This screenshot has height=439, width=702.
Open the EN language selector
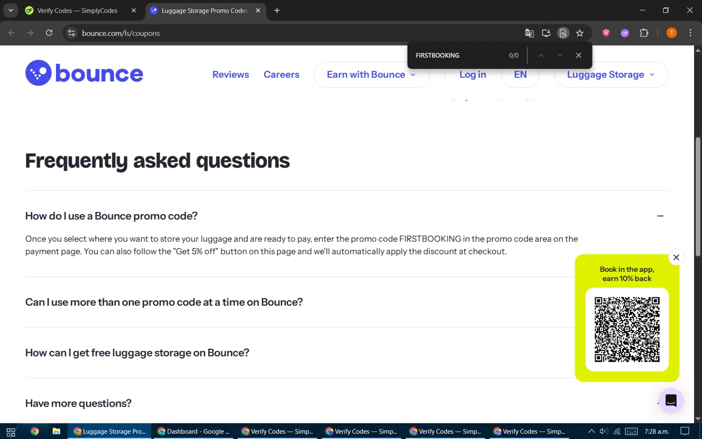coord(520,74)
